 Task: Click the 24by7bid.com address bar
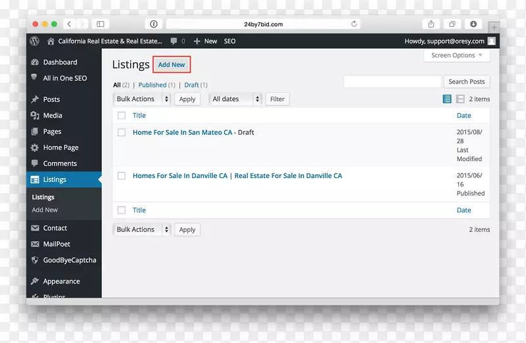[x=264, y=24]
